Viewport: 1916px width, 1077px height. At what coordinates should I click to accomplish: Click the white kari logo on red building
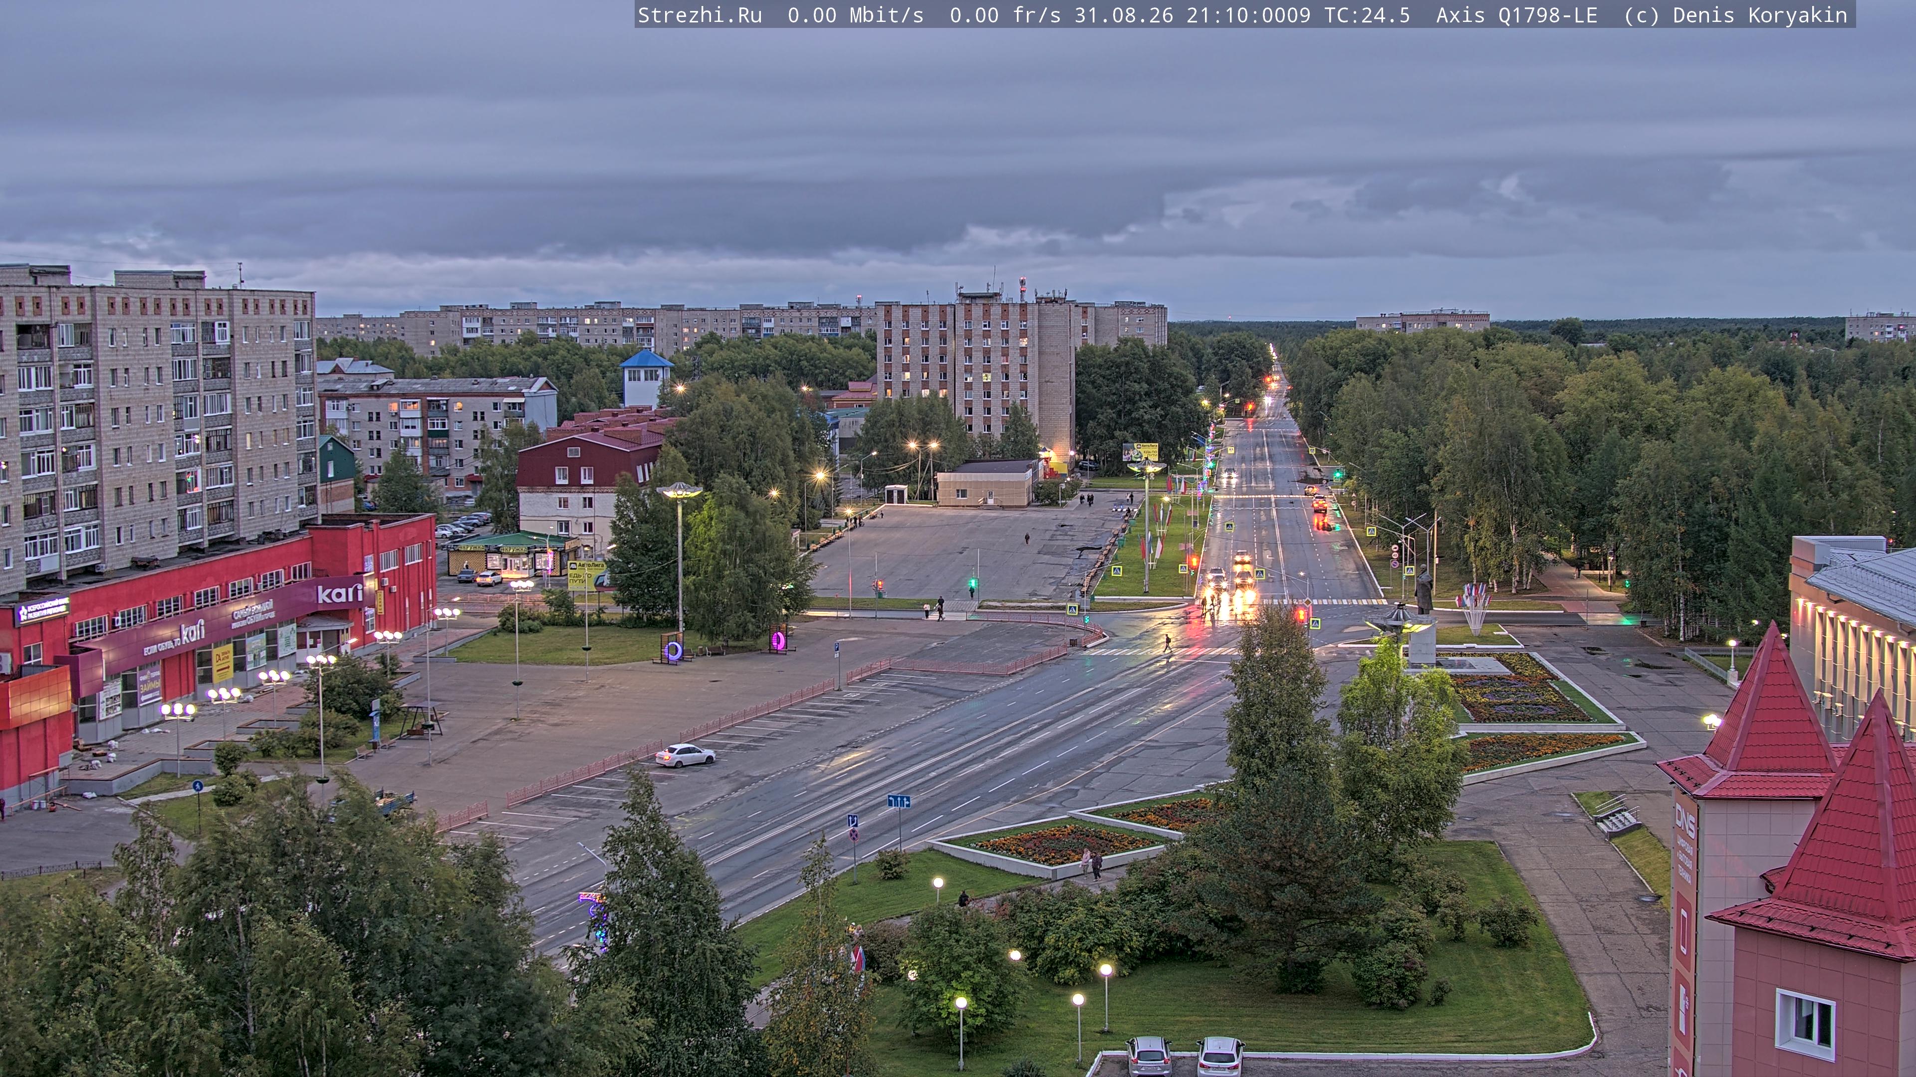click(340, 593)
